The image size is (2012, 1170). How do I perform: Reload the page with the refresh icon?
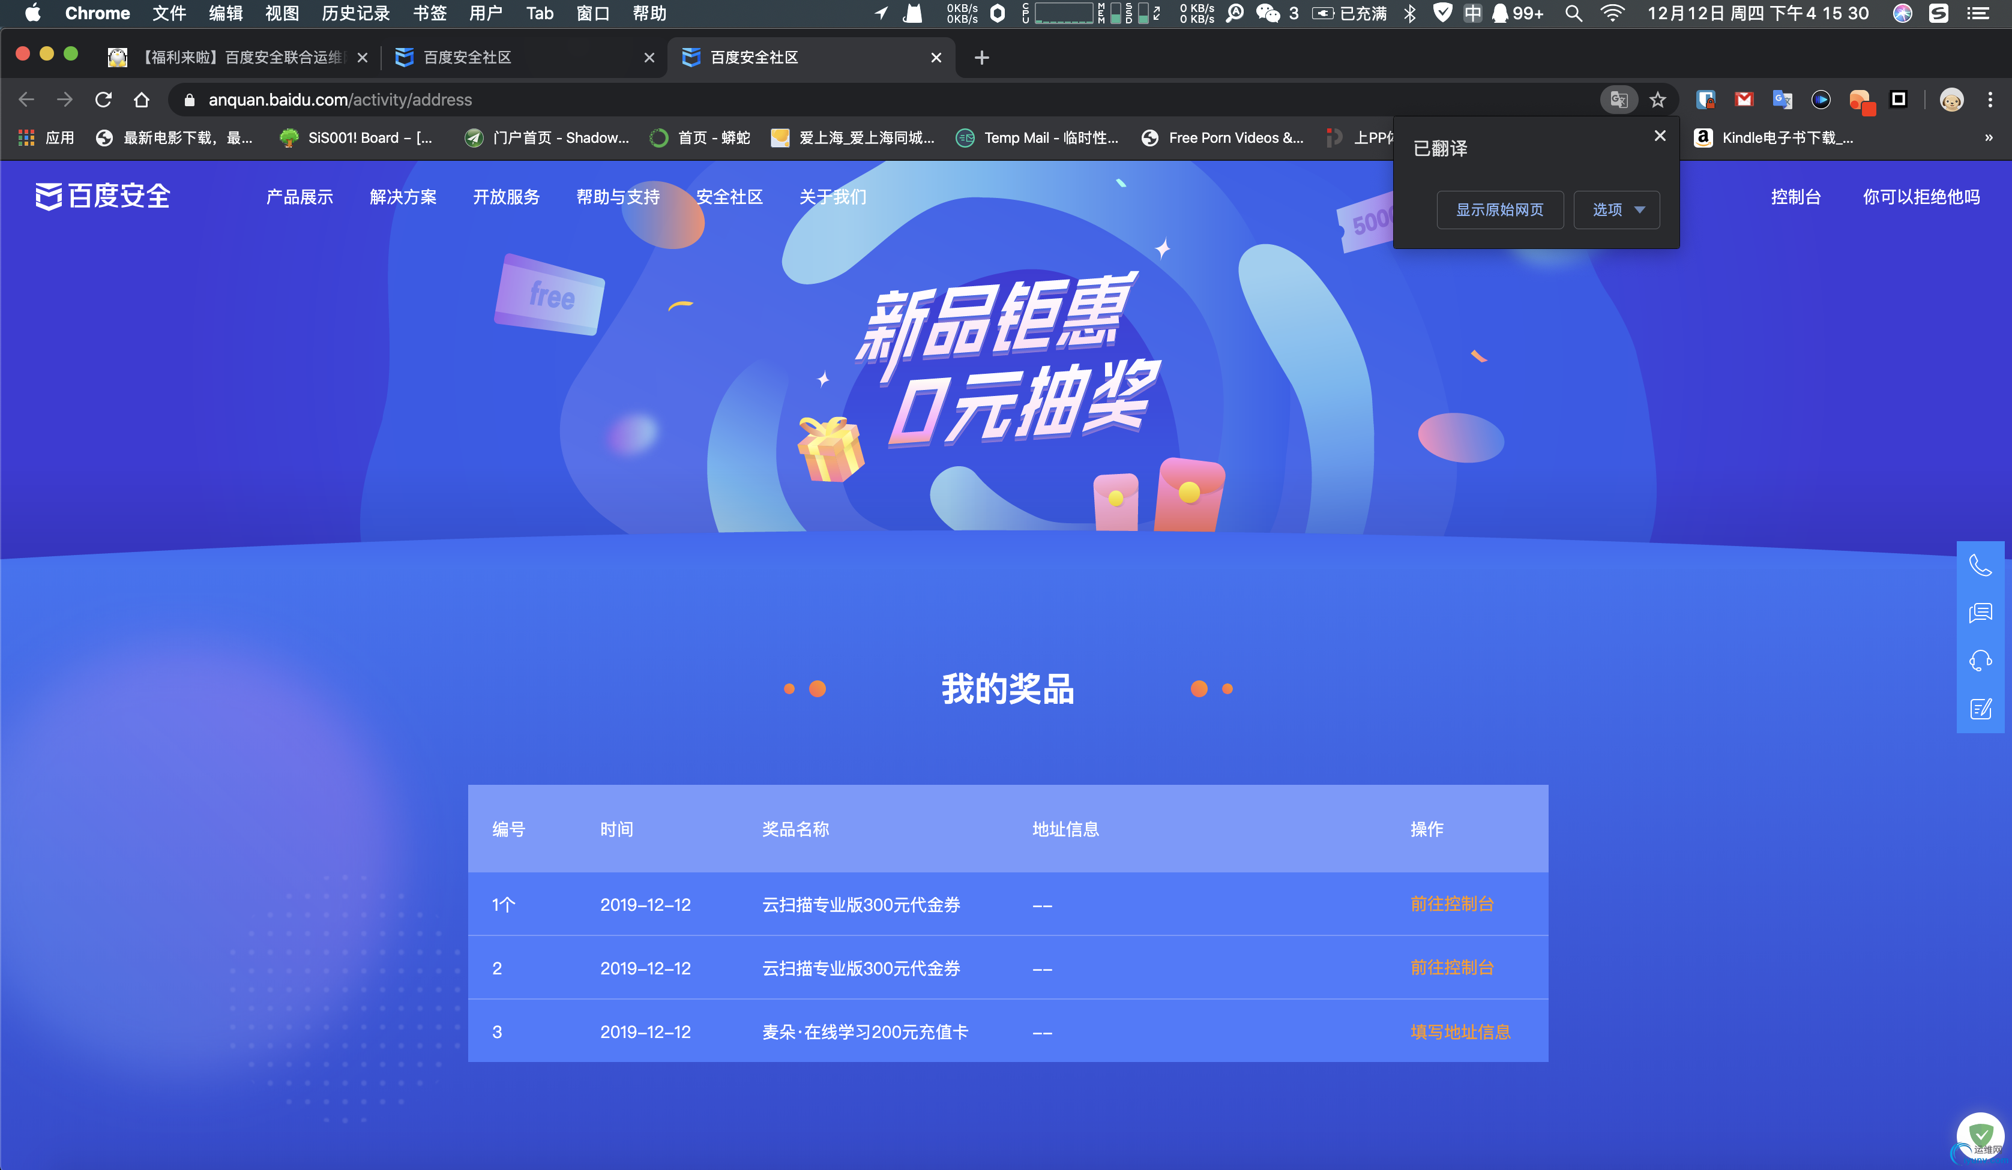(103, 100)
